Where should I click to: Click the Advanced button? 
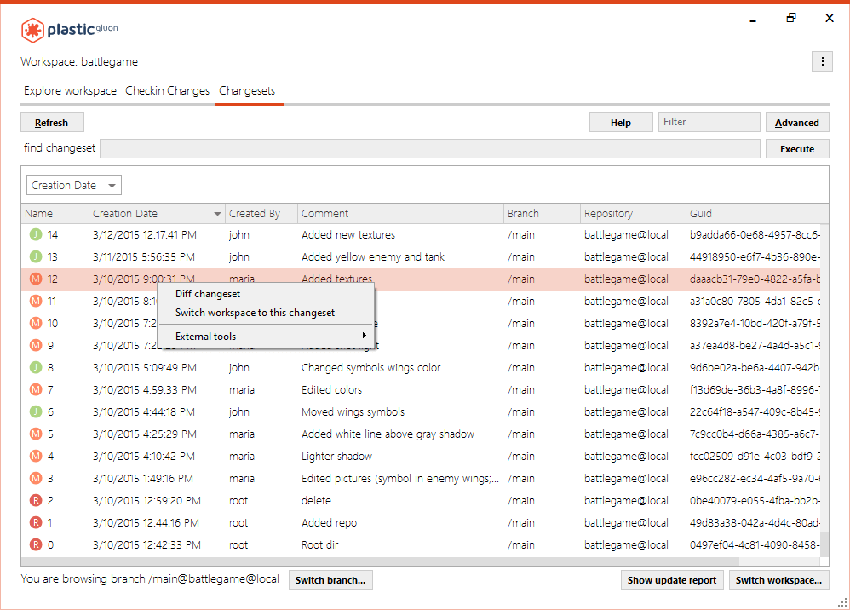coord(797,123)
